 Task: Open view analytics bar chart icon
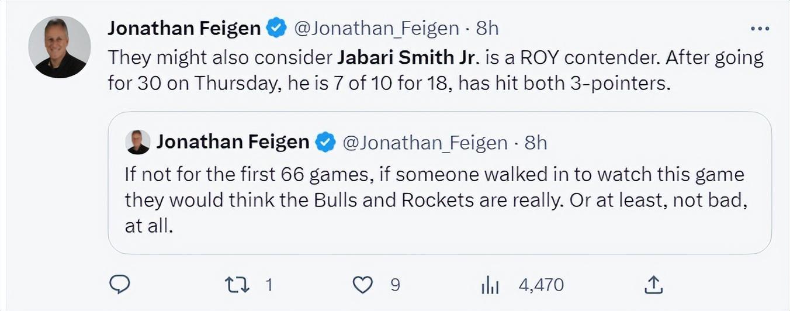pyautogui.click(x=490, y=285)
